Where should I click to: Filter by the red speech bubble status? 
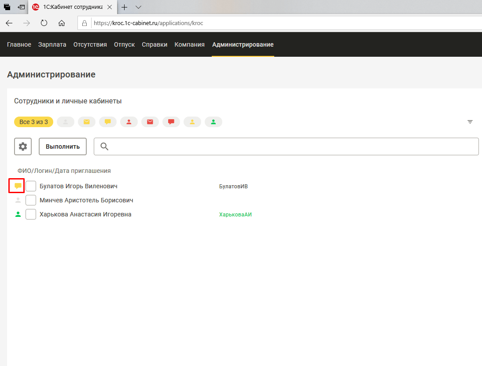(x=171, y=122)
